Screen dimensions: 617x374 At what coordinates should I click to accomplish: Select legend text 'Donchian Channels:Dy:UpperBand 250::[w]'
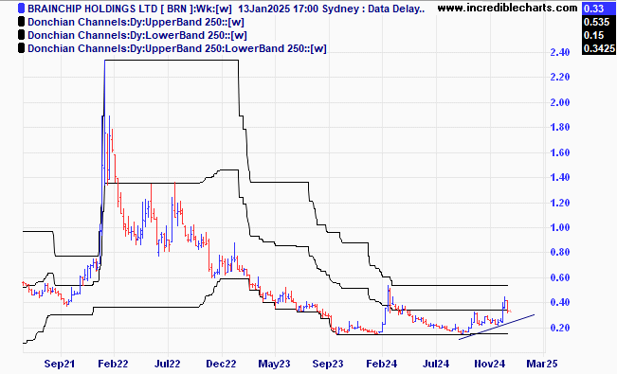[x=136, y=22]
